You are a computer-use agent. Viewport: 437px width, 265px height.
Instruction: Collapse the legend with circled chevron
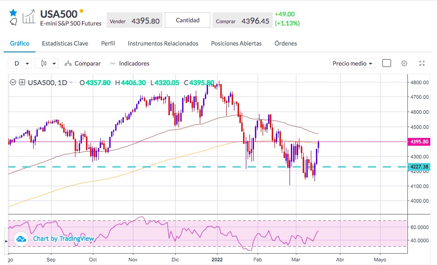(13, 82)
